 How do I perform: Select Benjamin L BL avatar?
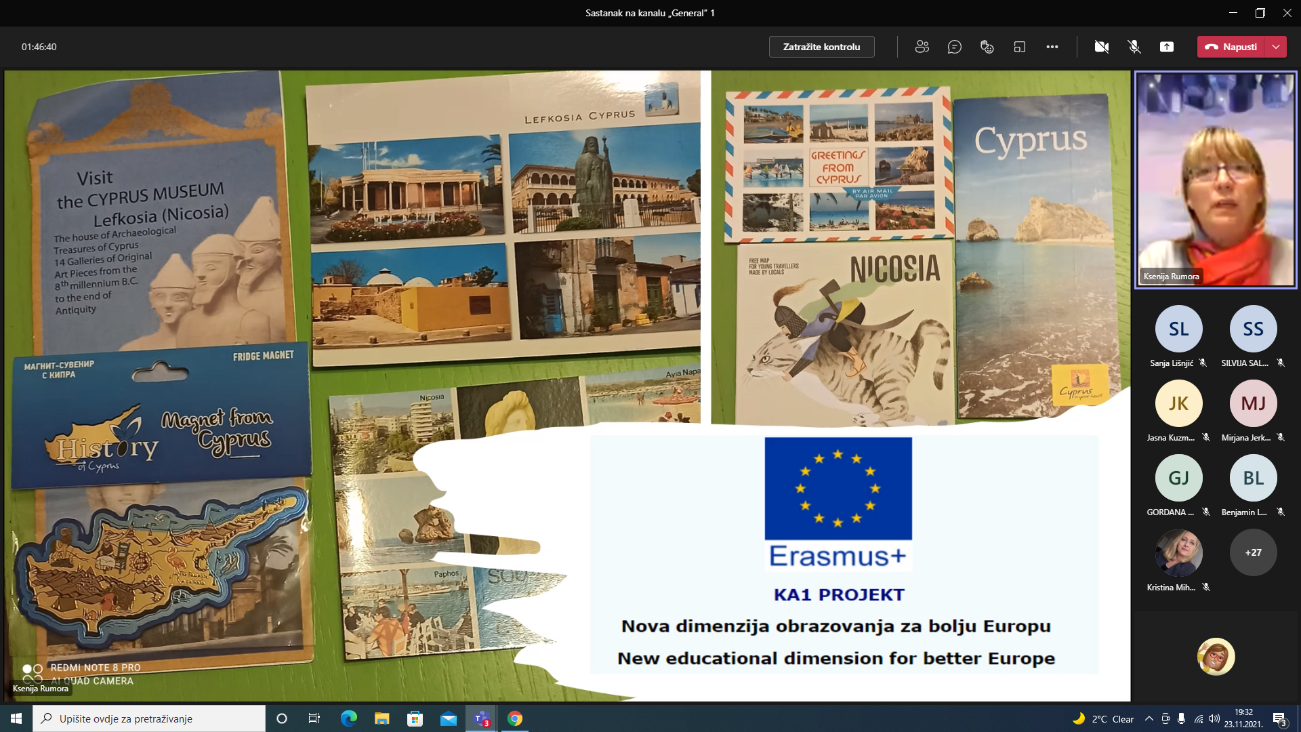[x=1253, y=478]
